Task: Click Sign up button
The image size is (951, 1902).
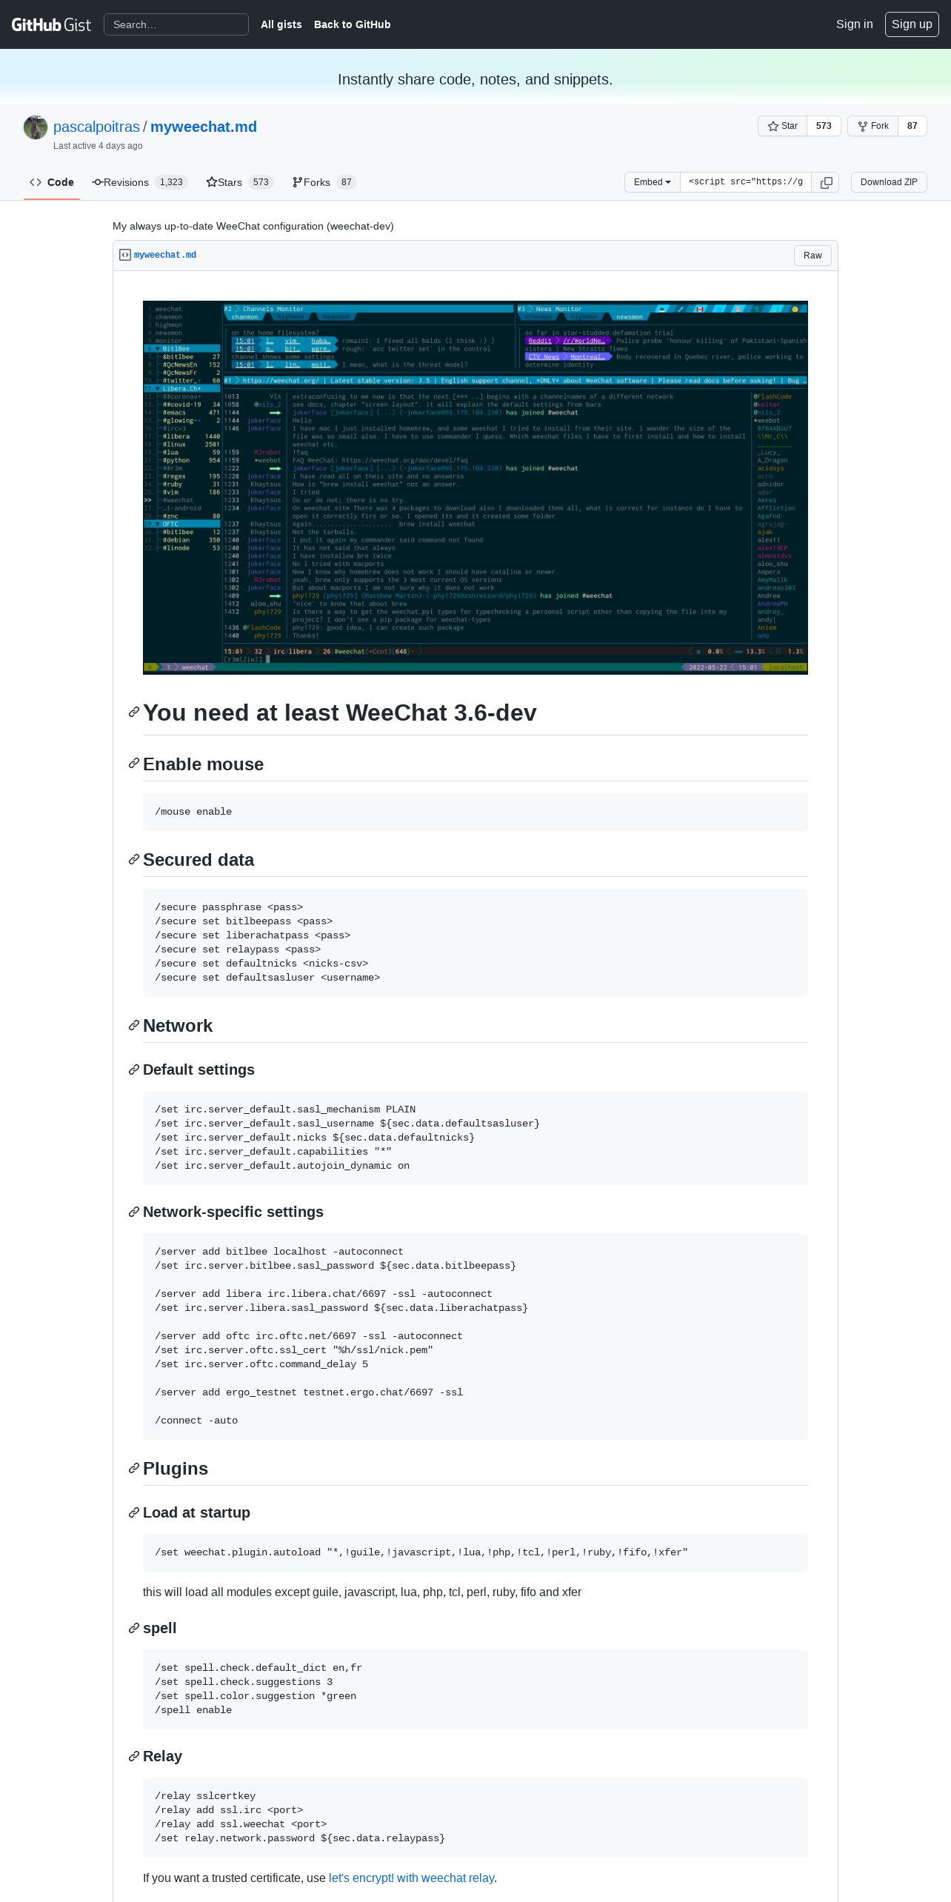Action: click(x=912, y=24)
